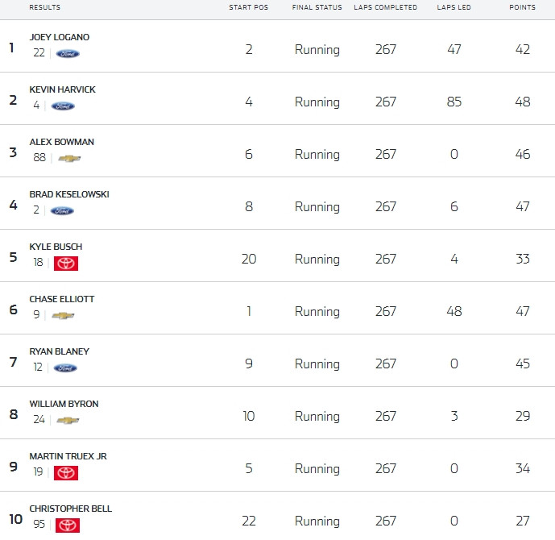Click the Toyota logo beside Kyle Busch
The image size is (555, 540).
[x=66, y=264]
